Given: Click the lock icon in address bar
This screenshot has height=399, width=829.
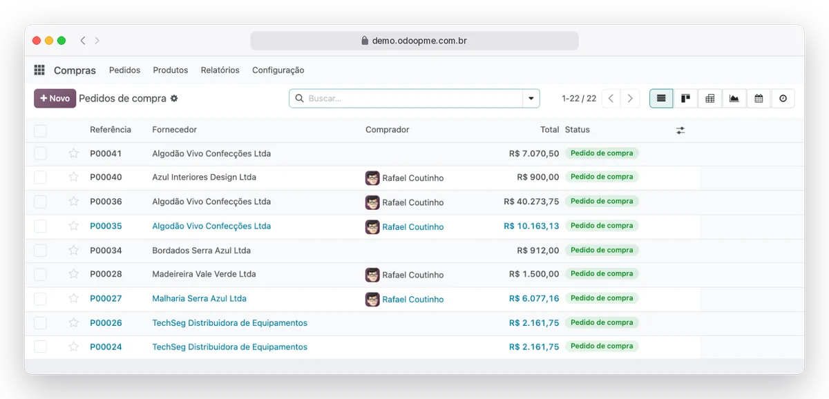Looking at the screenshot, I should tap(365, 41).
